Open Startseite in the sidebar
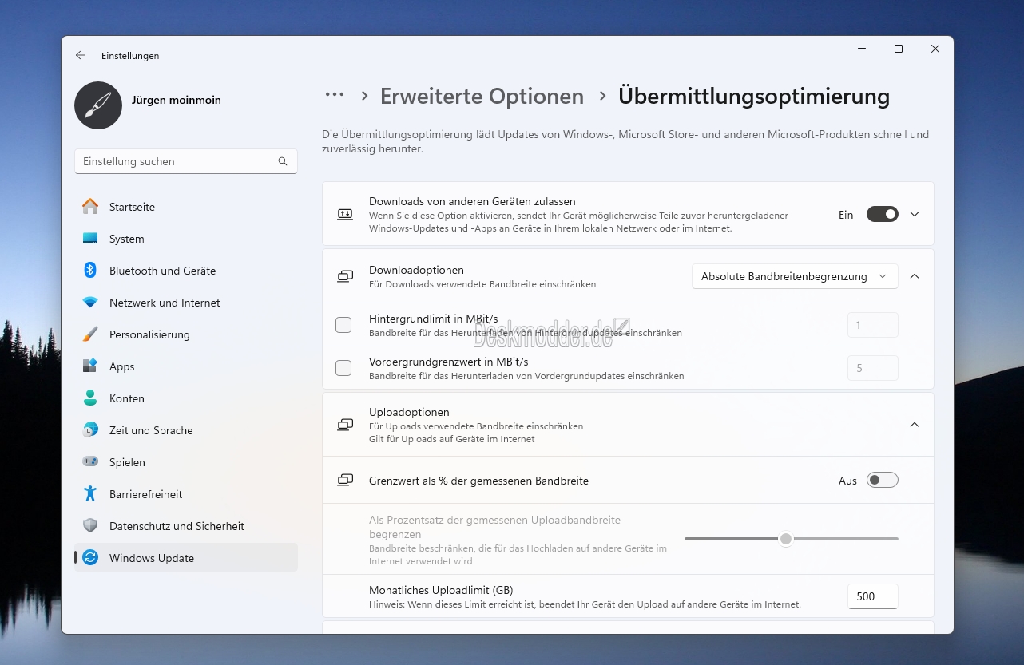 [x=186, y=207]
